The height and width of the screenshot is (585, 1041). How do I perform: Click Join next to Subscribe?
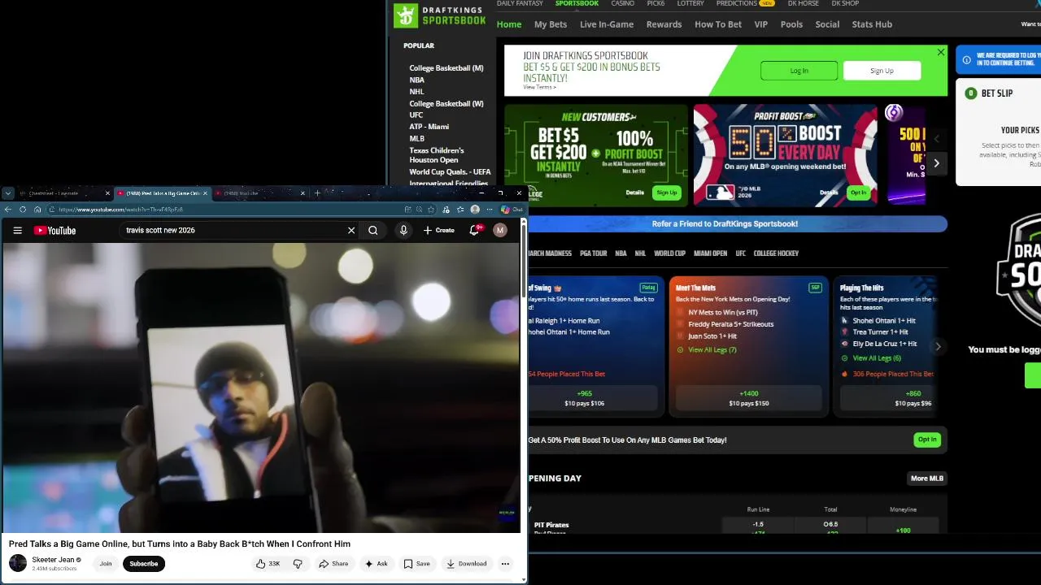click(x=106, y=564)
